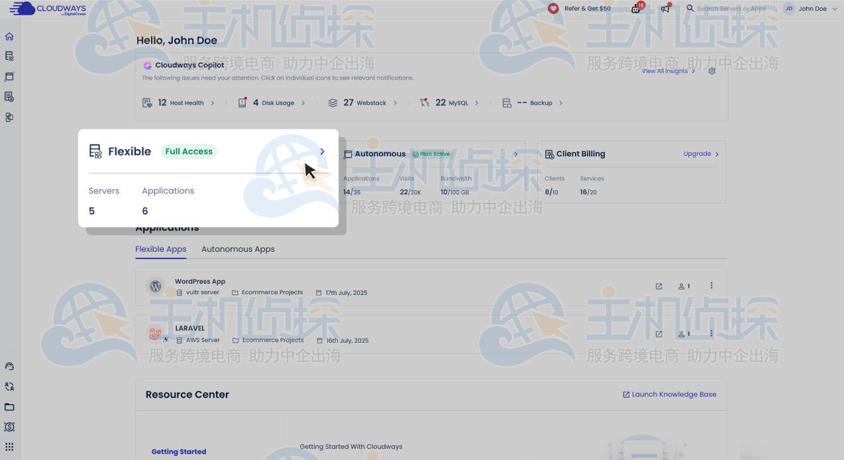The image size is (844, 460).
Task: Open the servers icon in the sidebar
Action: pyautogui.click(x=9, y=56)
